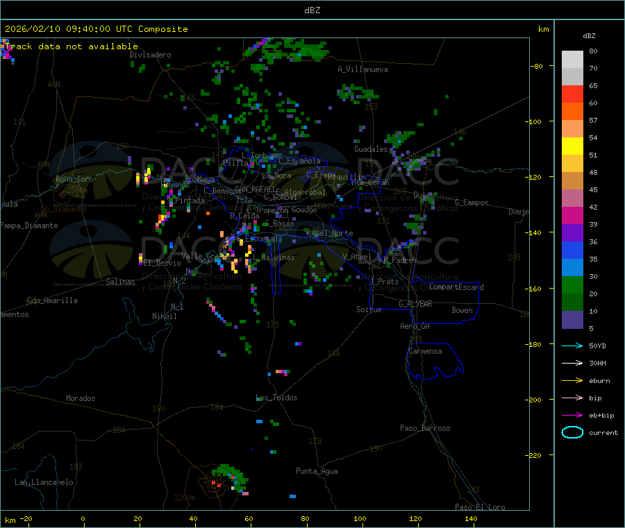Click the Punta_Agua map label
Screen dimensions: 625x528
coord(317,471)
